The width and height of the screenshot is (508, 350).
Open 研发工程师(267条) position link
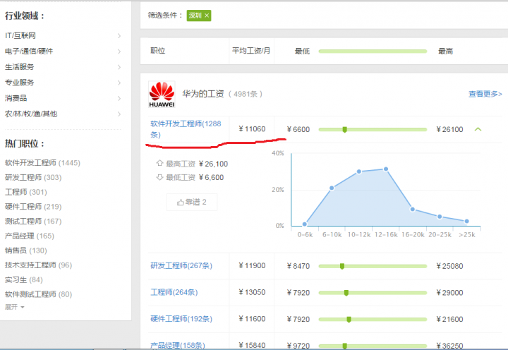pos(181,266)
